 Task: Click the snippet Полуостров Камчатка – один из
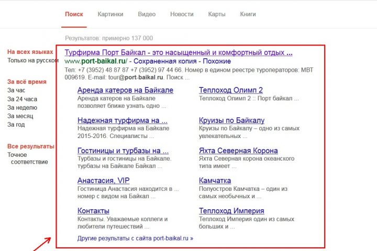tap(243, 192)
